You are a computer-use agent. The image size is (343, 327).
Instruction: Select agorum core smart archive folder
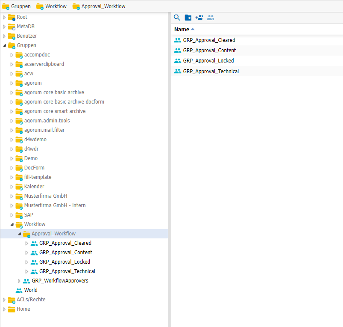tap(55, 111)
